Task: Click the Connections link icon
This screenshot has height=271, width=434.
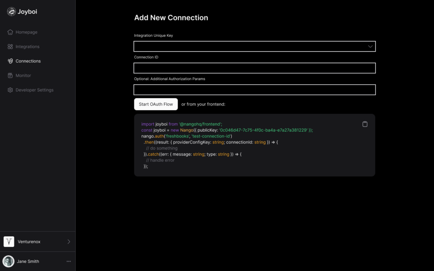Action: [x=10, y=61]
